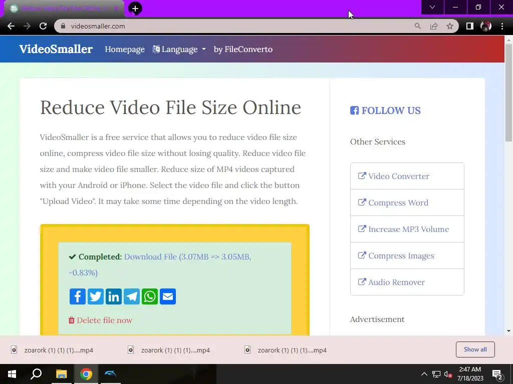Click the taskbar clock and date
This screenshot has width=513, height=384.
470,374
